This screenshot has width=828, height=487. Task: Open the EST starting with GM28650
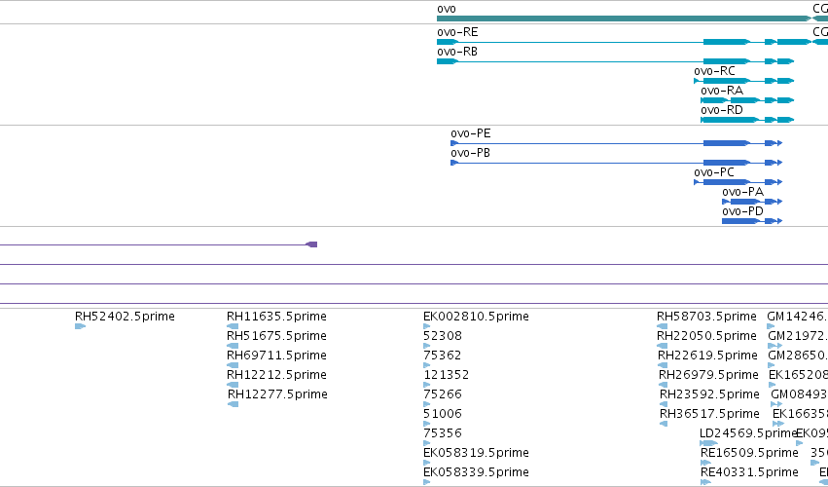point(798,356)
